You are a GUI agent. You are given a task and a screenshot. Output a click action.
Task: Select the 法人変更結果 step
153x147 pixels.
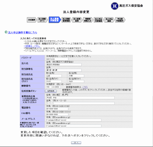77,20
